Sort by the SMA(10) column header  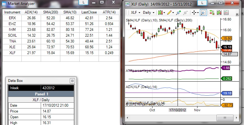[x=70, y=12]
